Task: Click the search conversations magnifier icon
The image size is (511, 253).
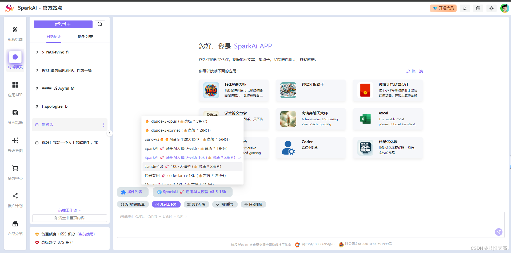Action: [100, 24]
